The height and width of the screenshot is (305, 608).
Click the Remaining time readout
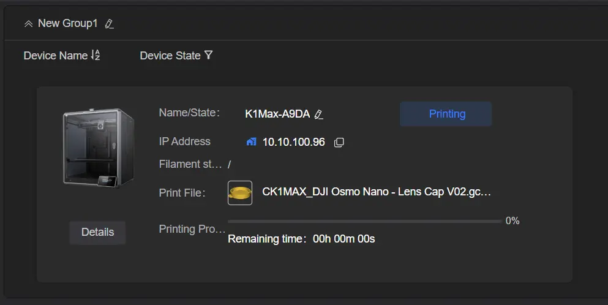(x=301, y=239)
